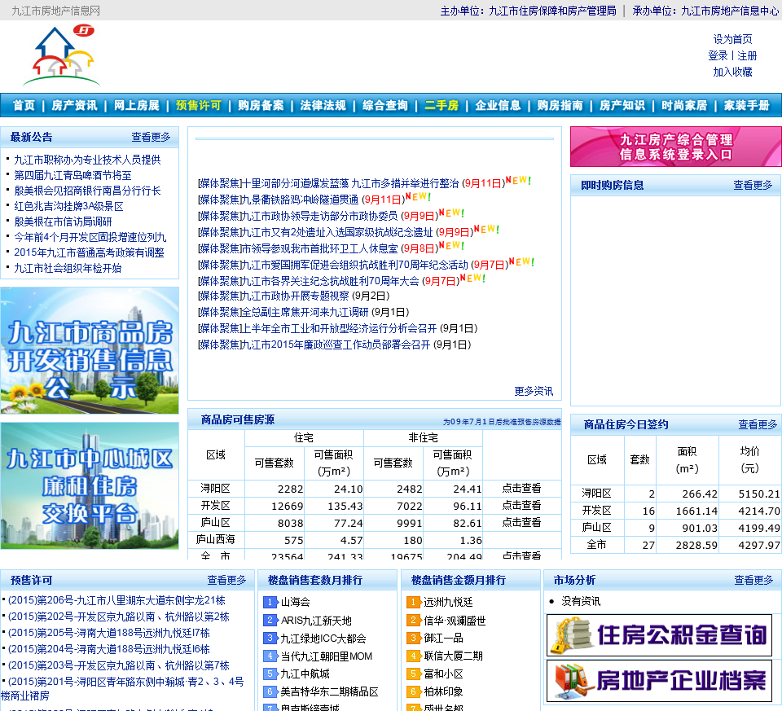The width and height of the screenshot is (782, 711).
Task: Click the number 1 orange badge beside 远洲九悦廷
Action: click(x=413, y=603)
